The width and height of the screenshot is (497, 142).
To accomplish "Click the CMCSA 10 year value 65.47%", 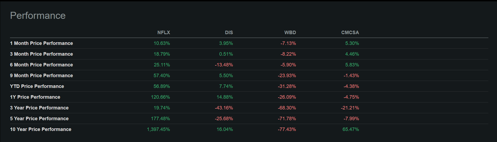I will [351, 129].
